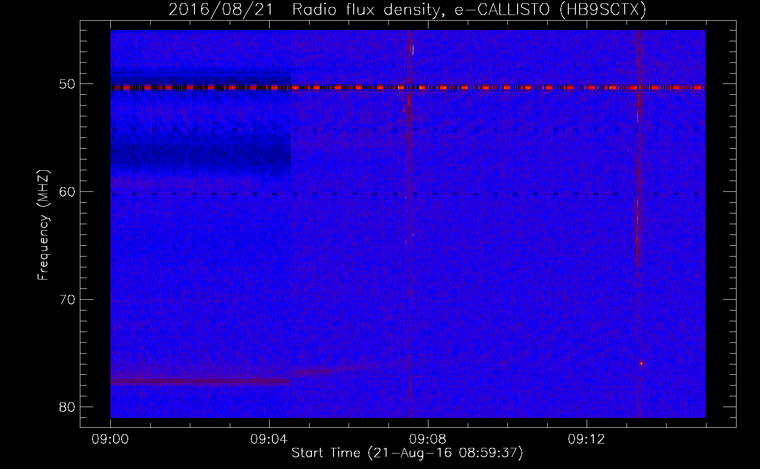Viewport: 760px width, 469px height.
Task: Click the 09:00 time tick label
Action: 111,439
